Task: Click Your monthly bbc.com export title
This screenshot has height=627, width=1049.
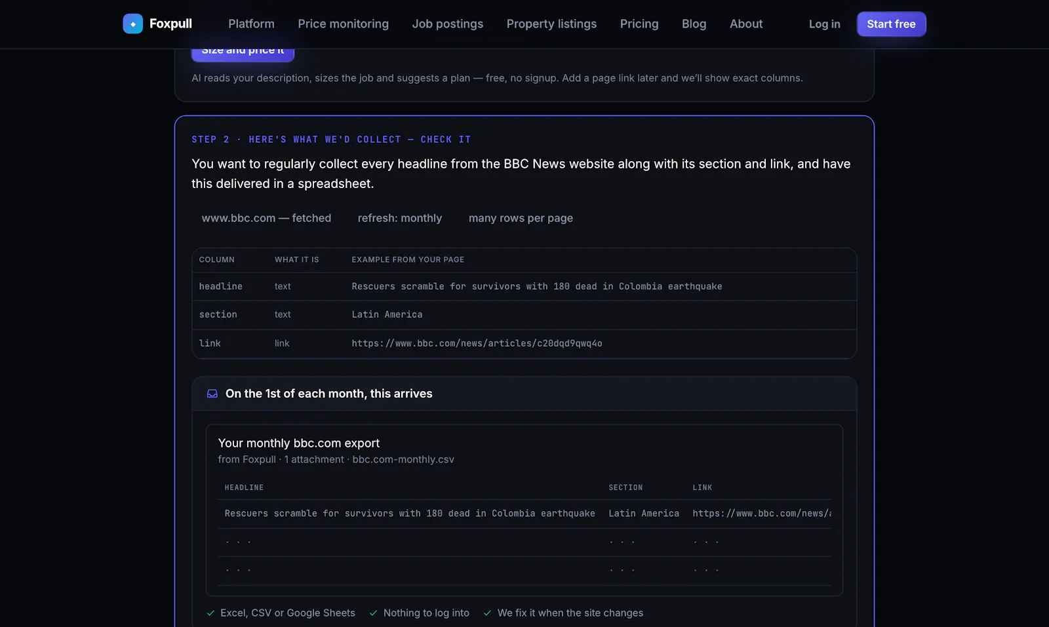Action: click(299, 443)
